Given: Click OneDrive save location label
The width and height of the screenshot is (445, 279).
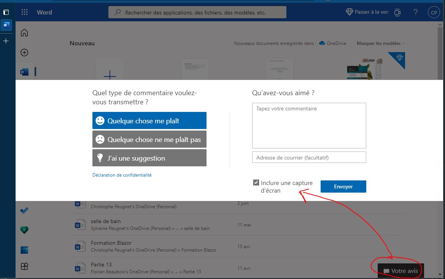Looking at the screenshot, I should [336, 43].
